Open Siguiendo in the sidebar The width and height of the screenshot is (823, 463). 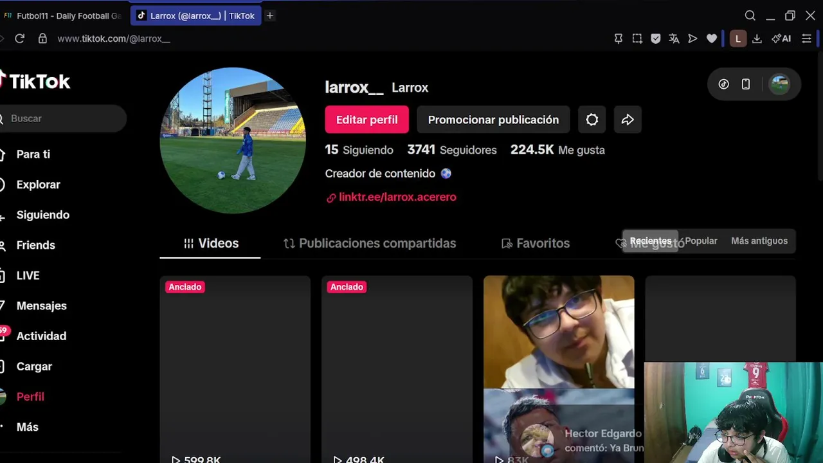tap(42, 215)
